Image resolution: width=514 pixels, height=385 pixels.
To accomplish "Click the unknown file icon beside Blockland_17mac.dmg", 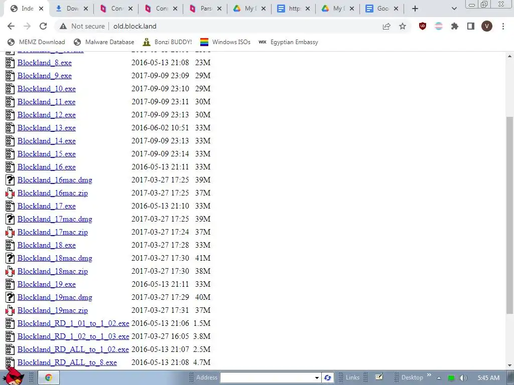I will pyautogui.click(x=10, y=219).
